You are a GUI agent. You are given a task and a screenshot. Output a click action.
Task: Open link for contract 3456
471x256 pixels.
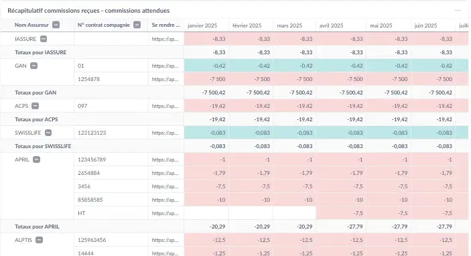165,186
